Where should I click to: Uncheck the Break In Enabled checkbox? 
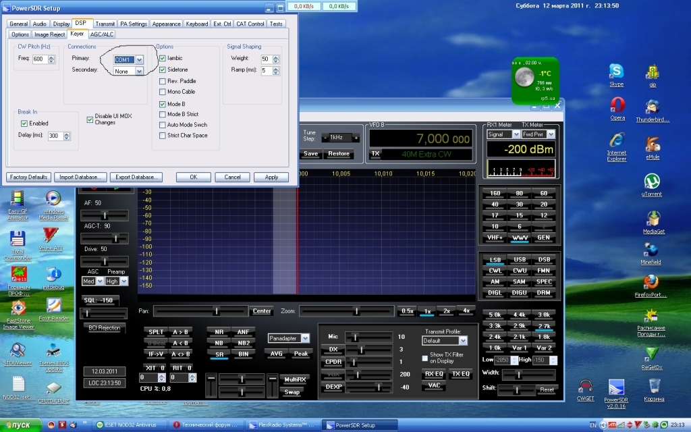tap(24, 124)
